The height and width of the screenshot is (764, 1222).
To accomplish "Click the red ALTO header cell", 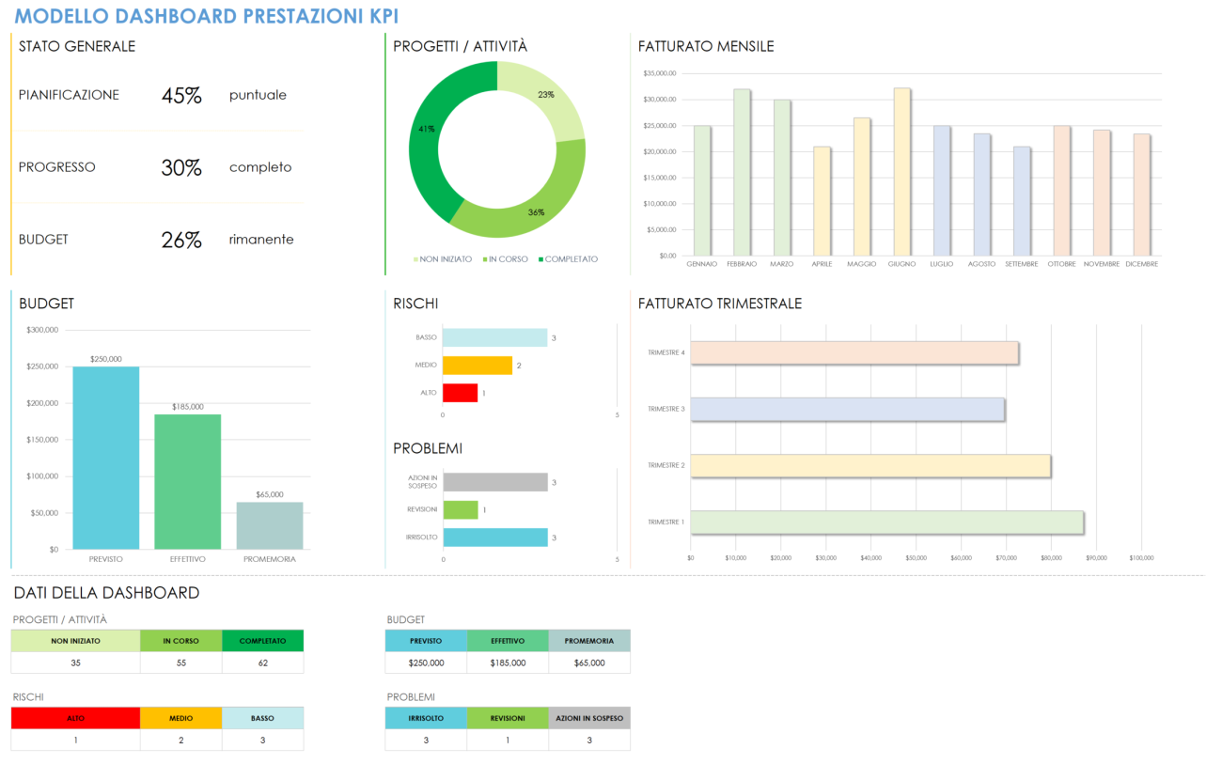I will tap(74, 717).
